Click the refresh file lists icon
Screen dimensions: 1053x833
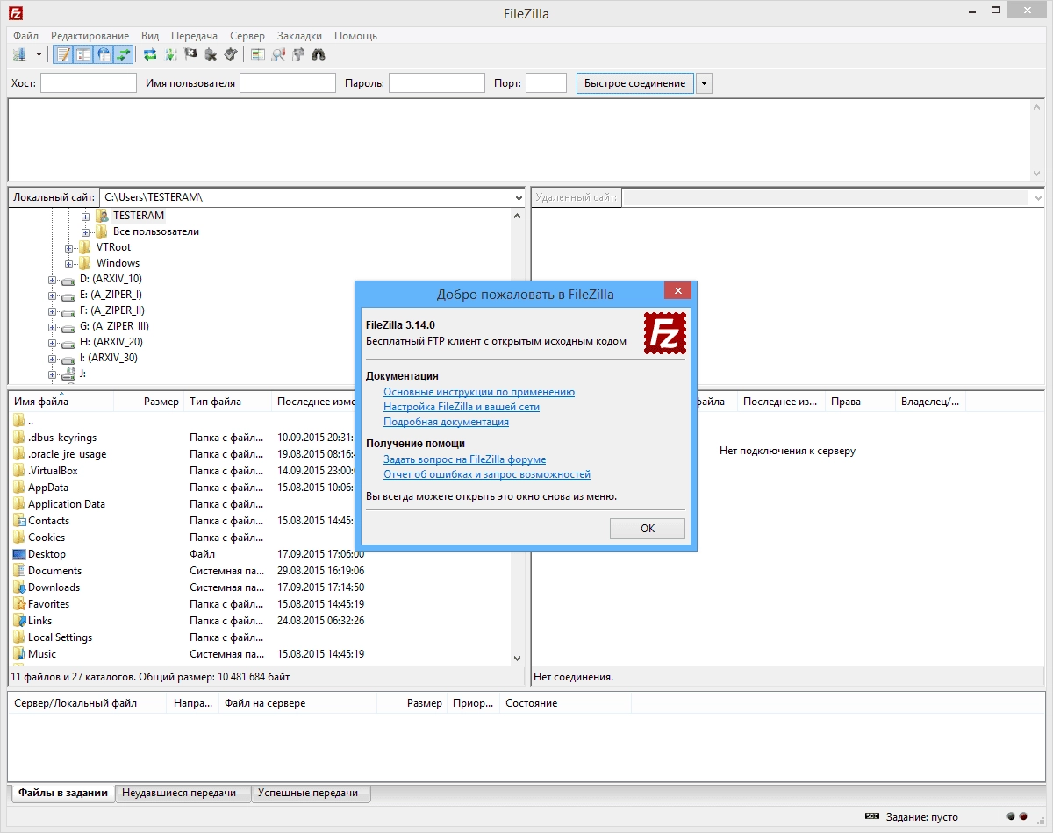tap(150, 54)
